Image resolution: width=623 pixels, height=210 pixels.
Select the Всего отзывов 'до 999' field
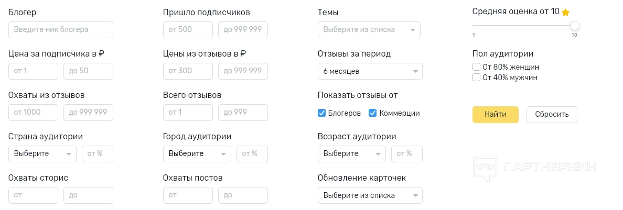[x=243, y=113]
